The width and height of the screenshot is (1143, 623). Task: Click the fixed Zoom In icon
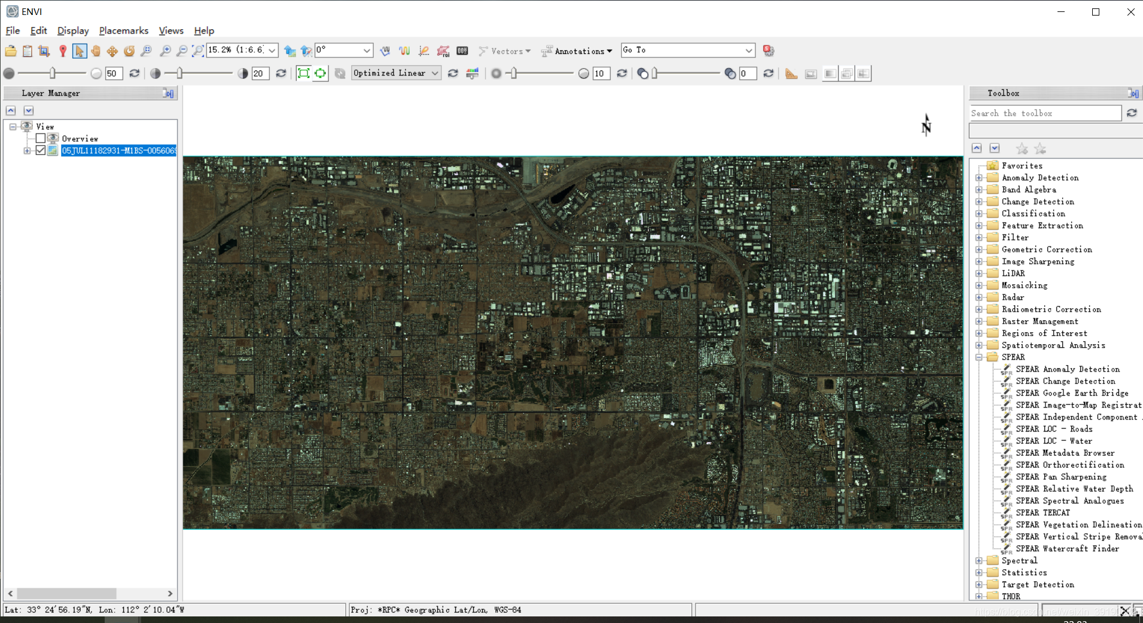pos(165,51)
